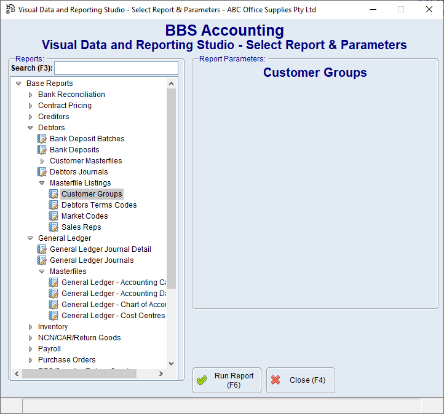
Task: Click the Bank Deposit Batches report icon
Action: [42, 139]
